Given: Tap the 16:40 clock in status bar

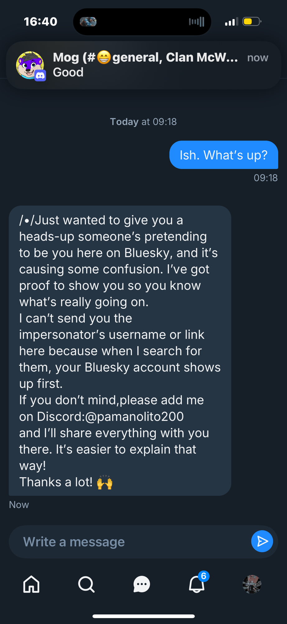Looking at the screenshot, I should click(40, 22).
